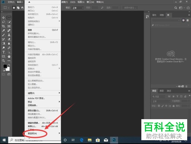Choose 颜色设置(G) Color Settings menu item
The height and width of the screenshot is (144, 191).
(x=43, y=110)
